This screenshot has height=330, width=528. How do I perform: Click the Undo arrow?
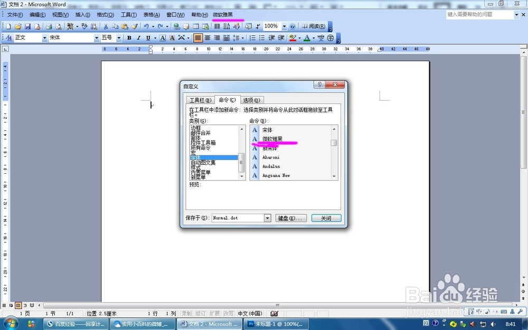pos(146,26)
